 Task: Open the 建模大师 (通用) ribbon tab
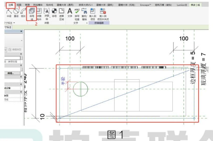(65, 5)
